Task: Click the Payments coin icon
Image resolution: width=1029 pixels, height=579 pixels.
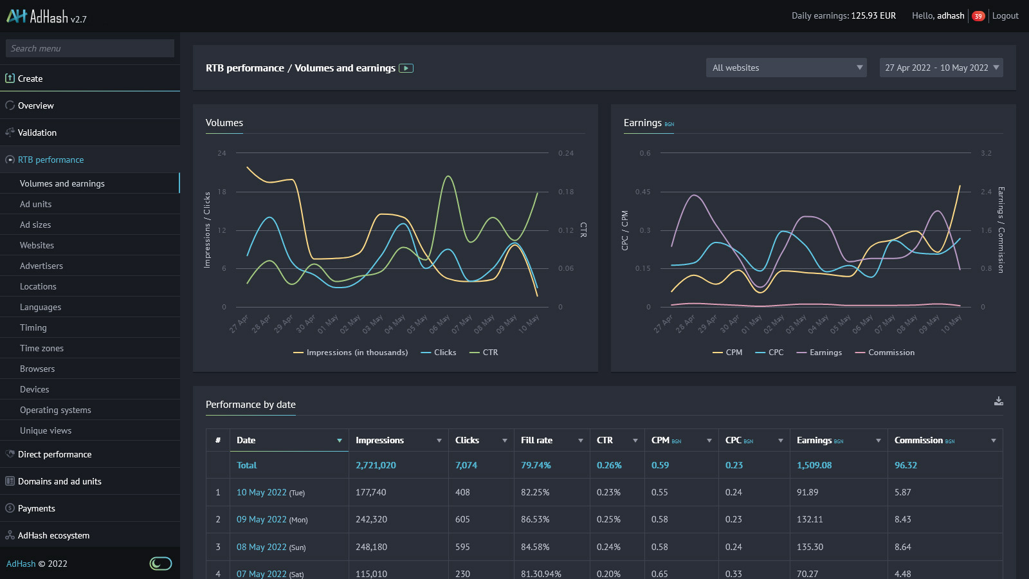Action: (x=10, y=508)
